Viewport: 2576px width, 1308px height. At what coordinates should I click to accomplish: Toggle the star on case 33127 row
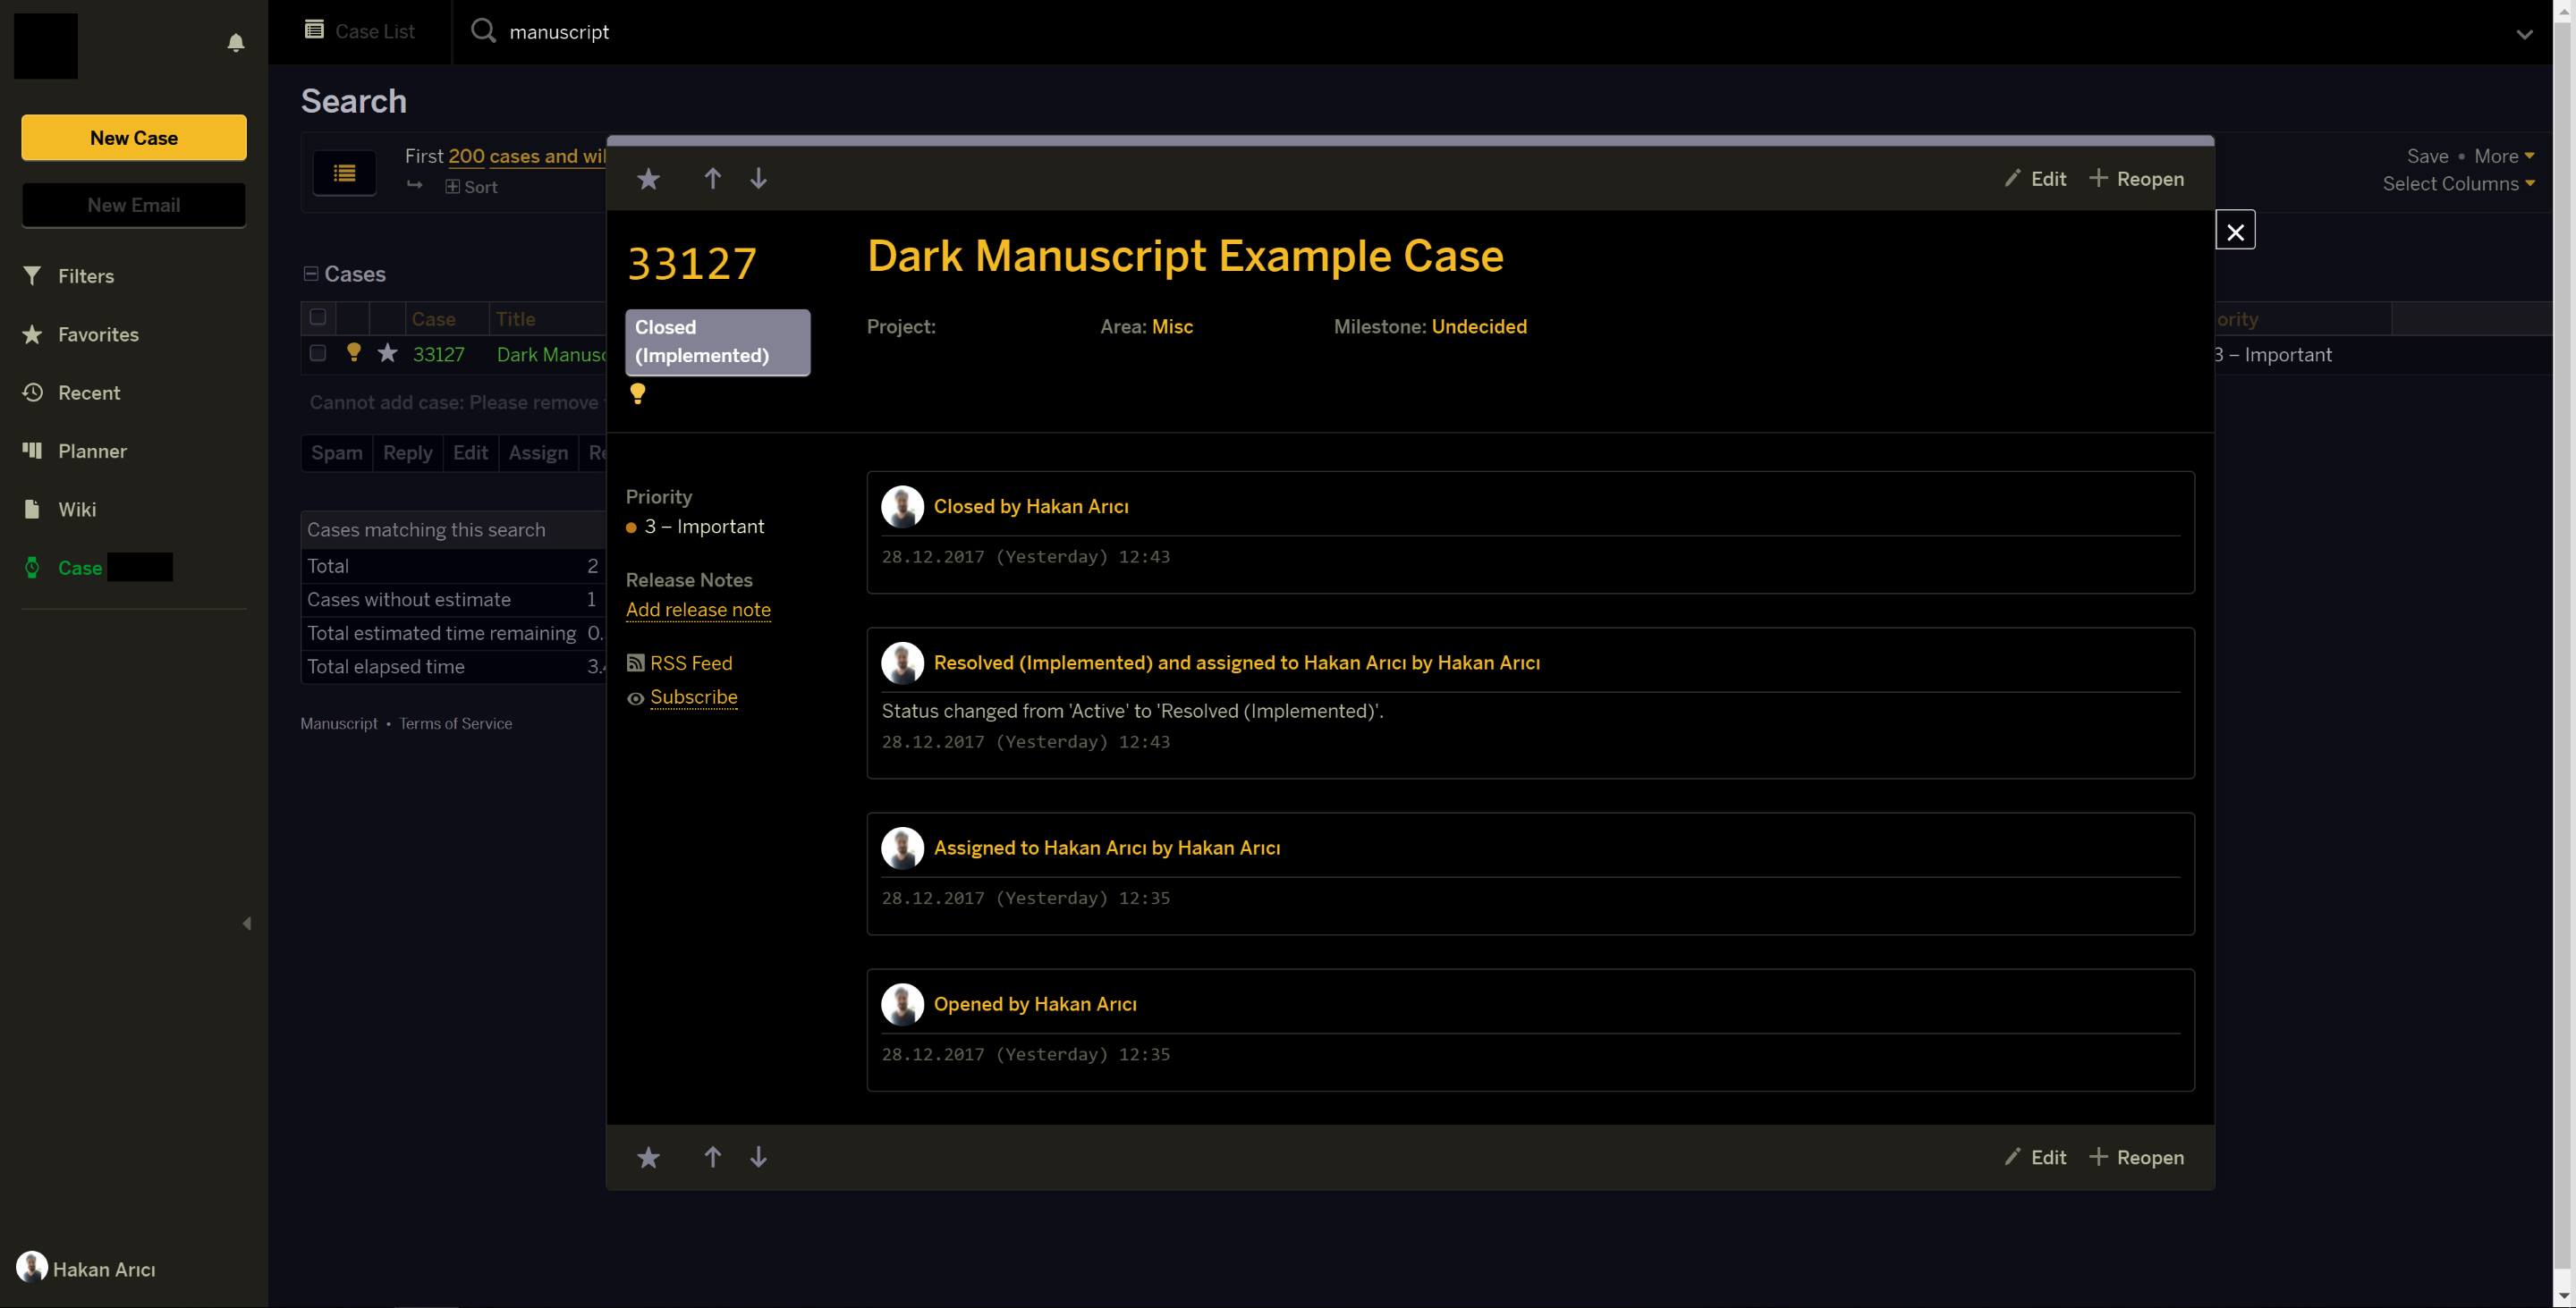[x=387, y=354]
